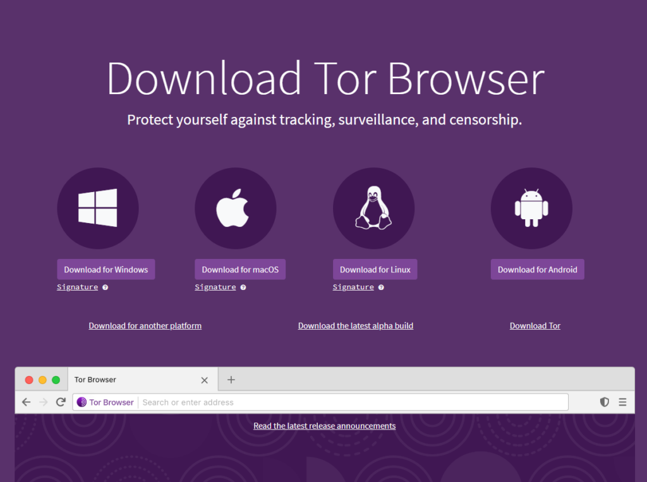Screen dimensions: 647x482
Task: Open Signature link under Linux download
Action: click(353, 287)
